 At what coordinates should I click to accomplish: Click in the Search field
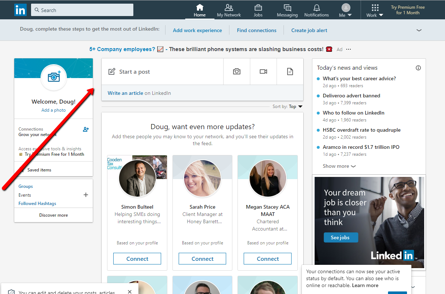coord(82,10)
